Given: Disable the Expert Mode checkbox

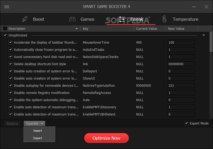Looking at the screenshot, I should (x=186, y=123).
